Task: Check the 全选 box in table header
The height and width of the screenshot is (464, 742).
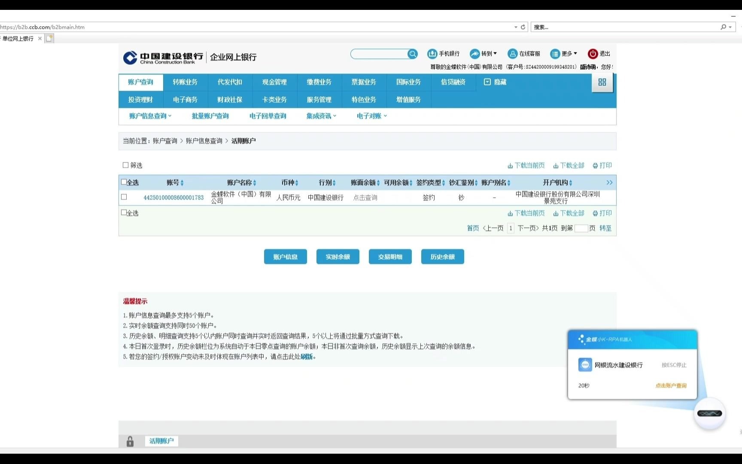Action: coord(124,182)
